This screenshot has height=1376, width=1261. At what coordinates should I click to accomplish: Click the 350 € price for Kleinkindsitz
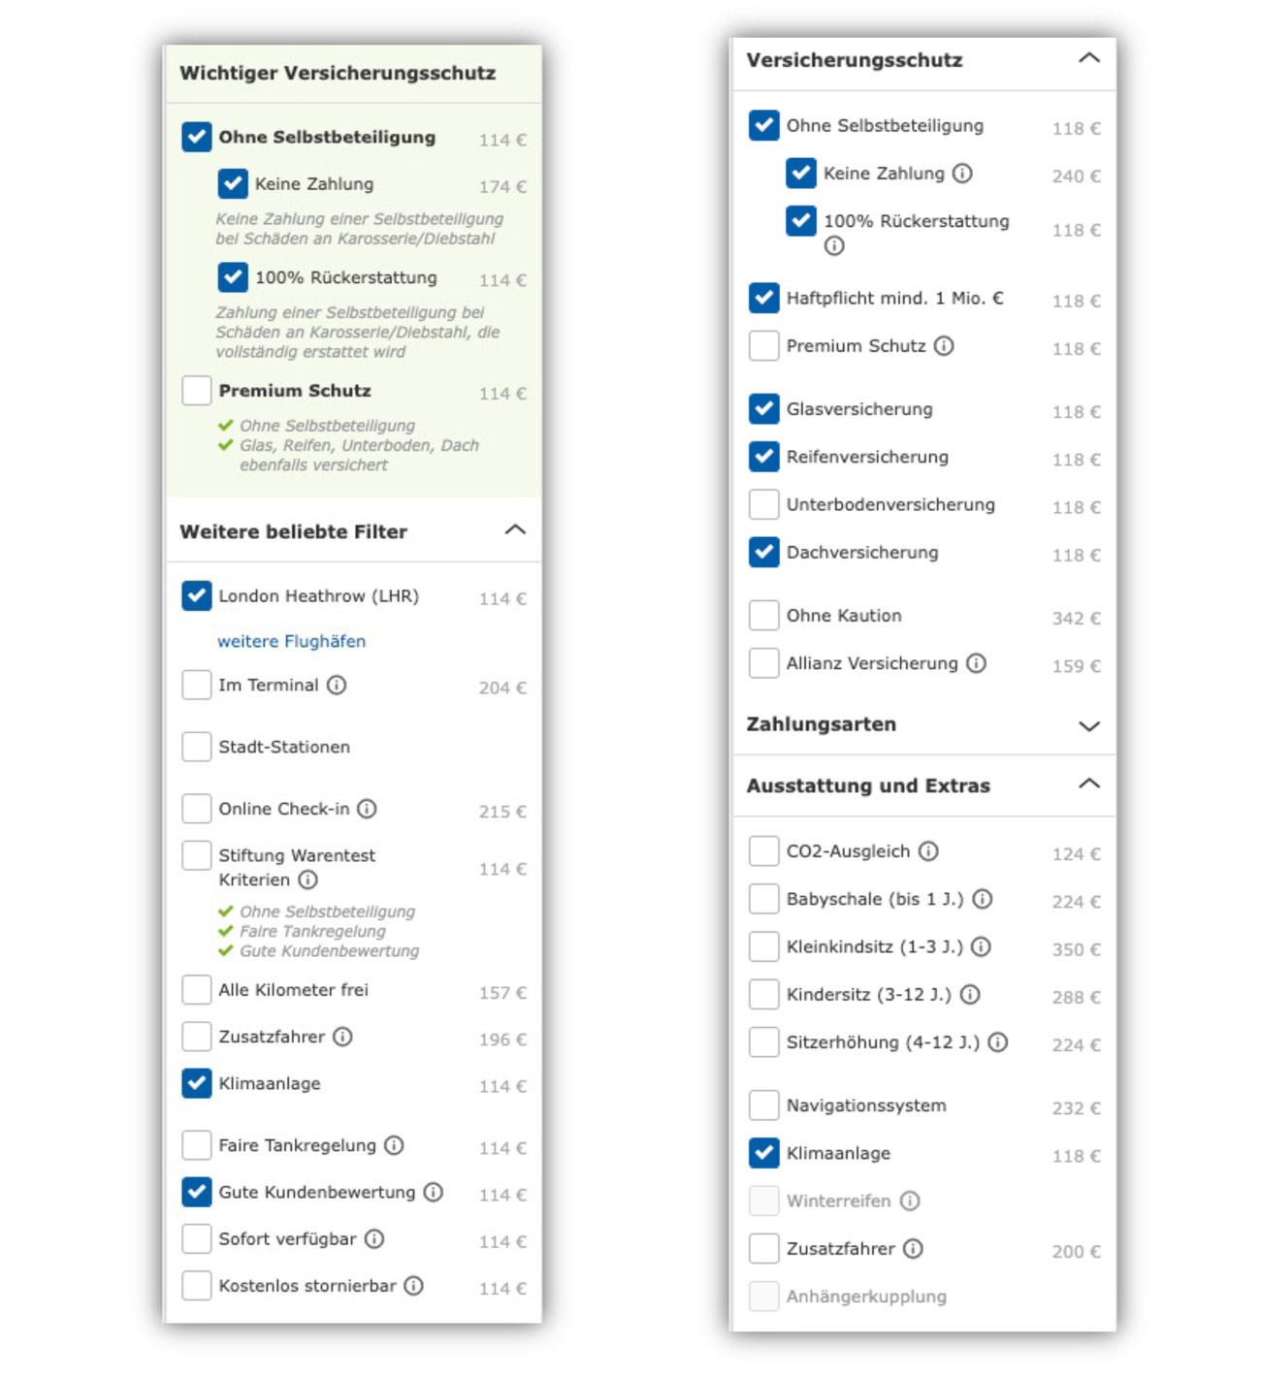pyautogui.click(x=1077, y=950)
